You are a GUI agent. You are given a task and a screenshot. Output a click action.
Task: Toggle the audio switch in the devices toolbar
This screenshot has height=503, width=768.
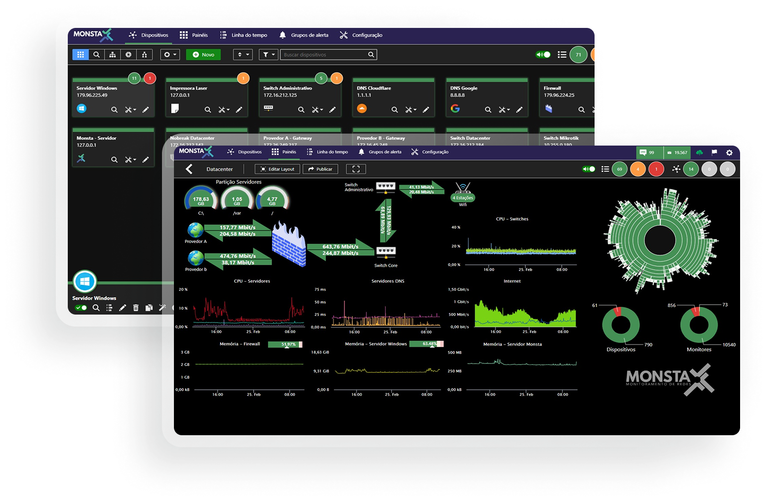(x=543, y=54)
